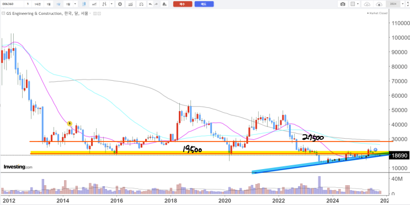Image resolution: width=410 pixels, height=205 pixels.
Task: Select the blue rising trendline drawing
Action: coord(320,164)
